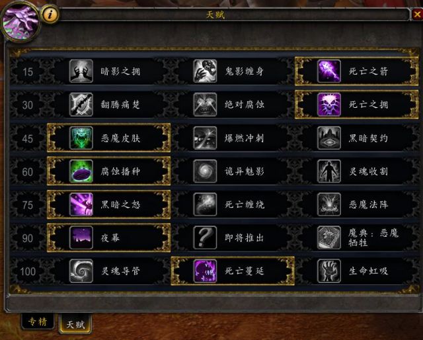Screen dimensions: 423x340
Task: Open the info button beside the spec portrait
Action: pos(50,15)
